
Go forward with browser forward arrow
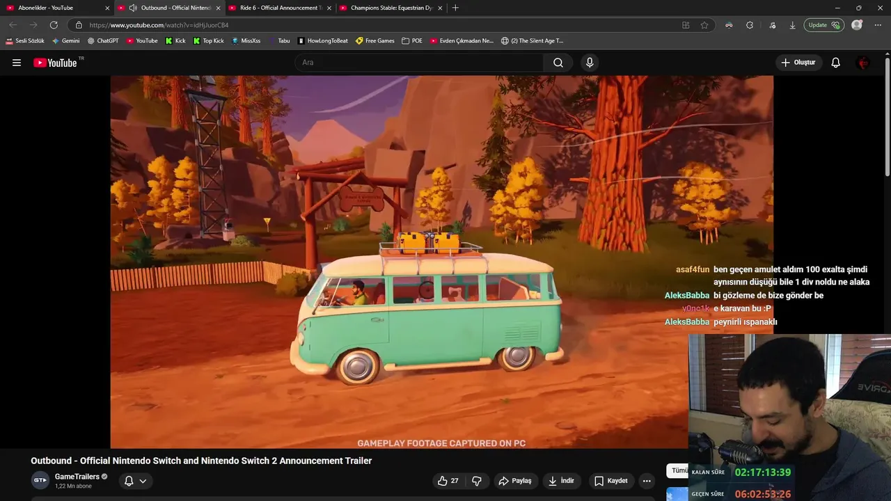33,25
